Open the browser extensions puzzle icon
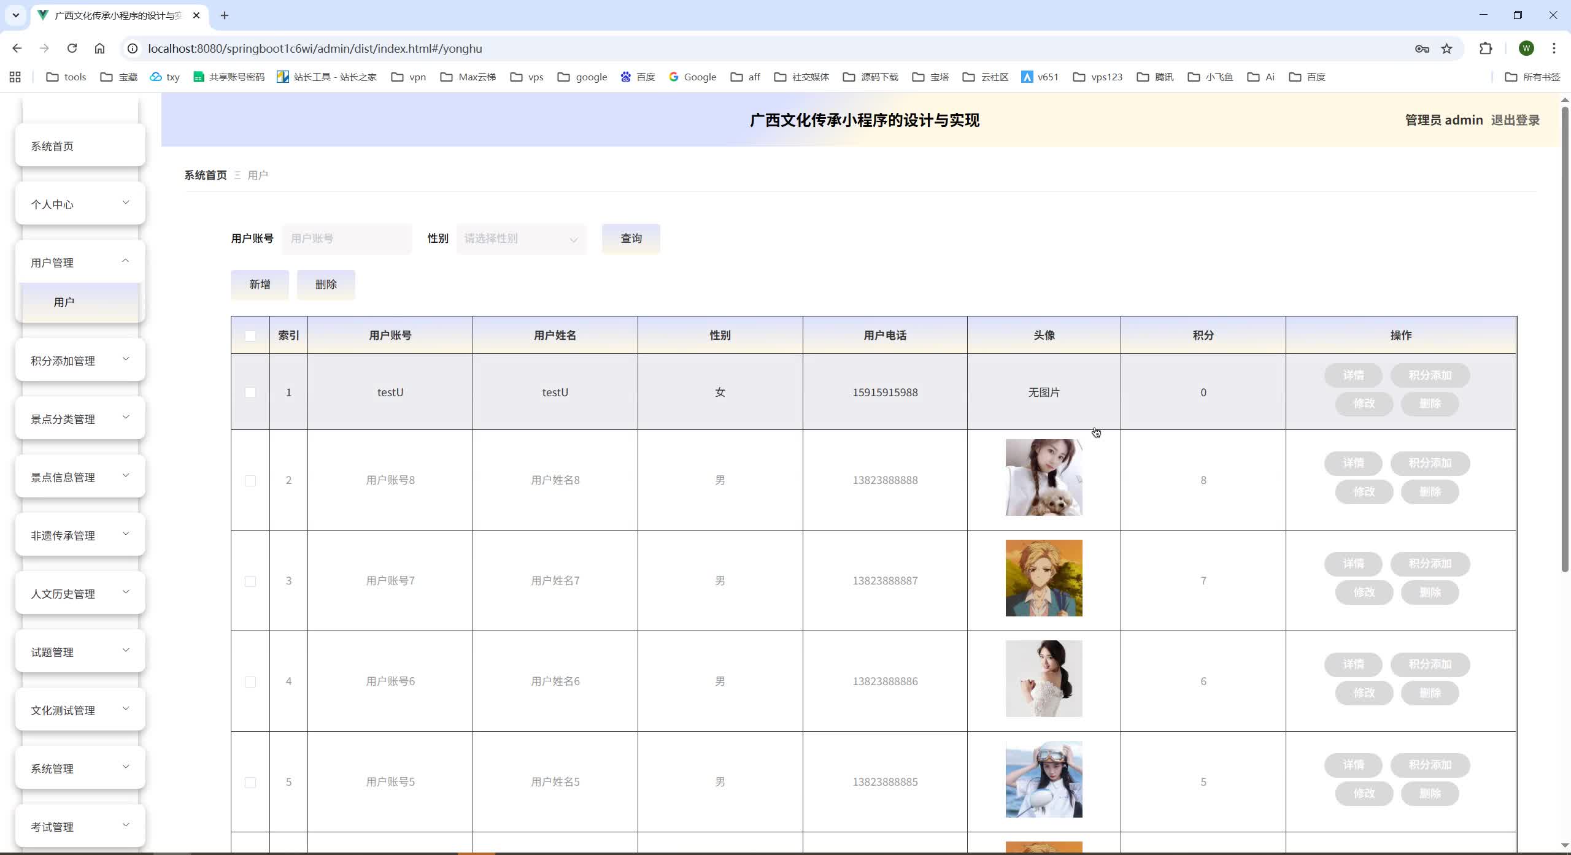1571x855 pixels. point(1486,48)
